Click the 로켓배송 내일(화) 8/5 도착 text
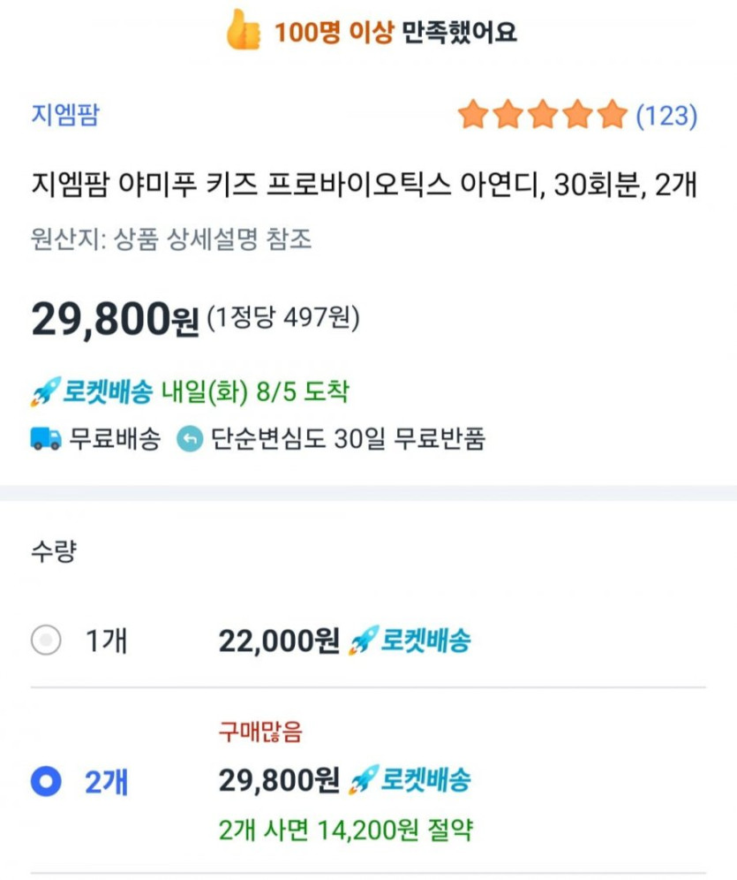The height and width of the screenshot is (880, 737). click(x=205, y=392)
